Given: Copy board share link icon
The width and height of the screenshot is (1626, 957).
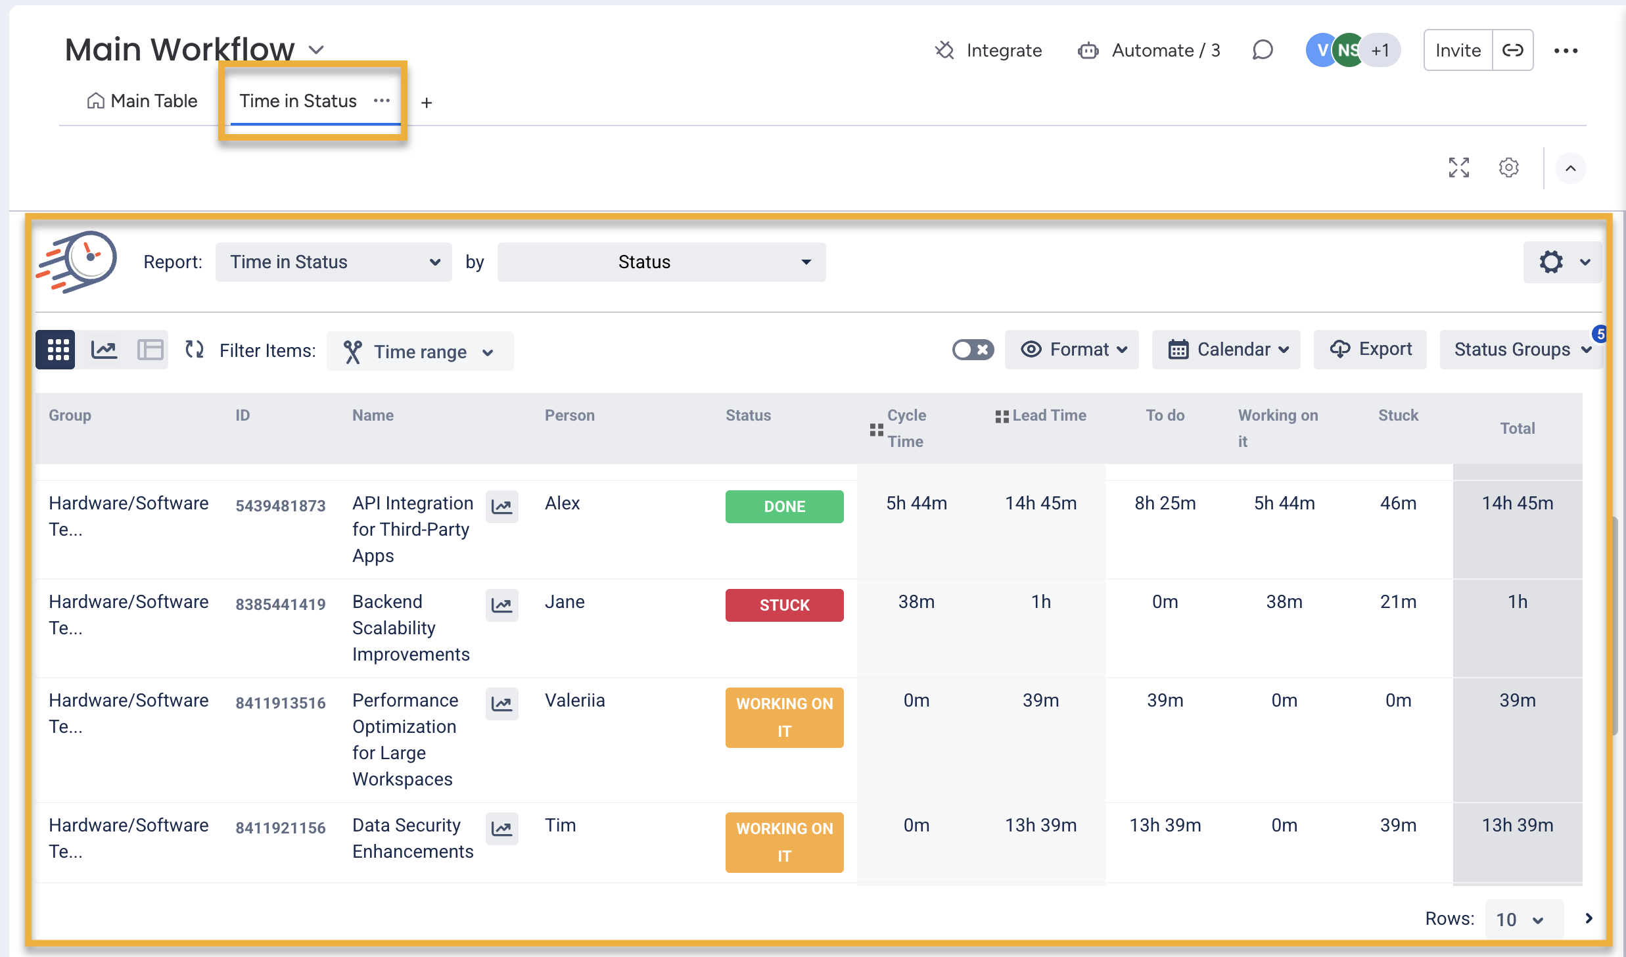Looking at the screenshot, I should pos(1512,50).
